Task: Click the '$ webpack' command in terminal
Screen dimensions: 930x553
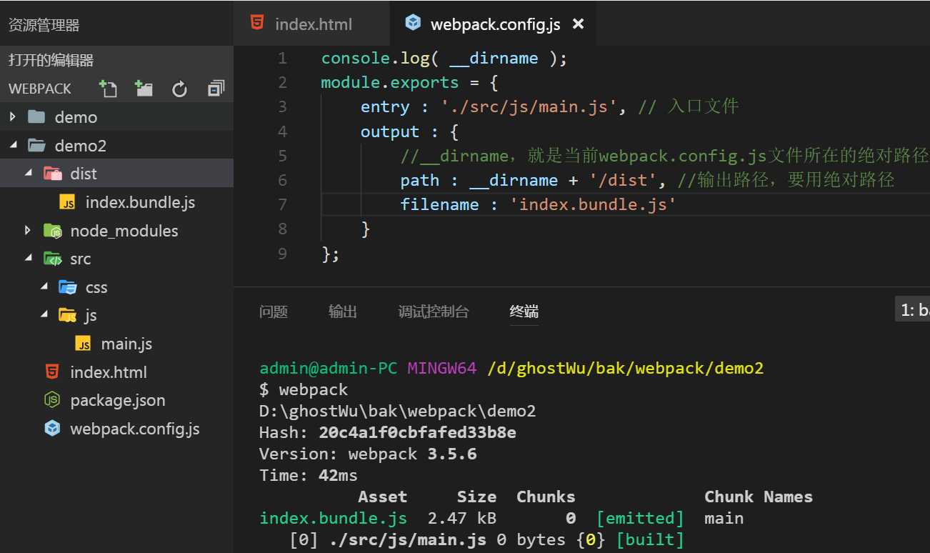Action: [304, 390]
